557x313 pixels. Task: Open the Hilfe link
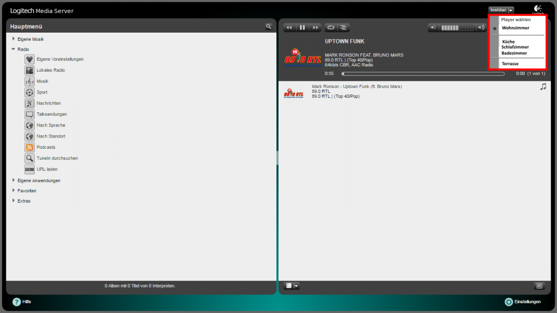coord(27,302)
